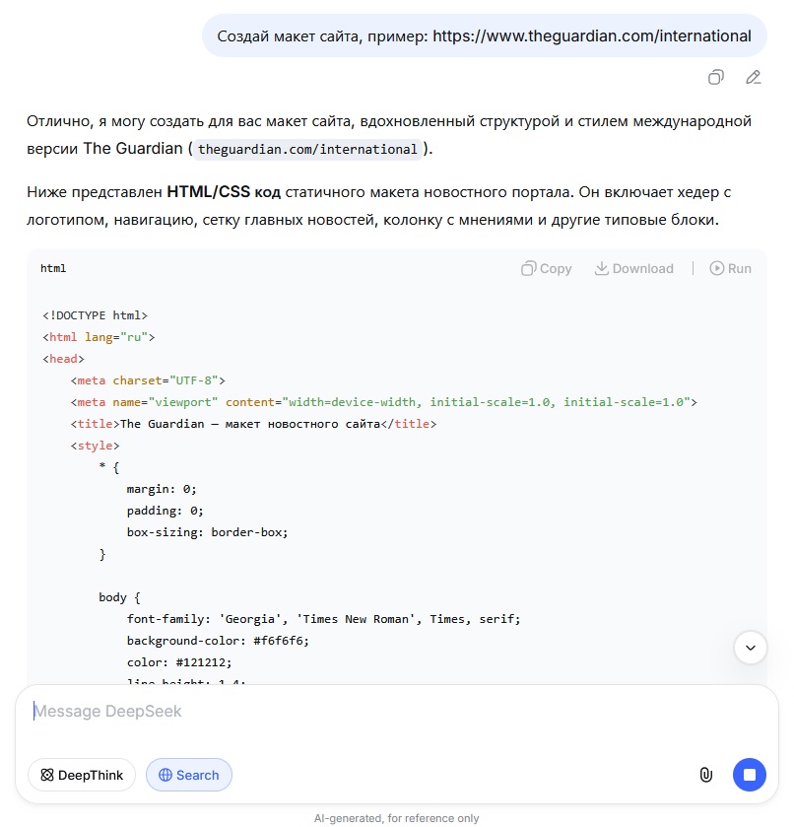Image resolution: width=794 pixels, height=827 pixels.
Task: Click the 'html' language label
Action: pos(53,268)
